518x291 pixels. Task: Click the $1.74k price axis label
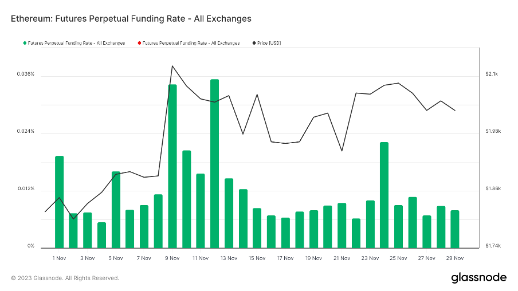click(x=493, y=246)
